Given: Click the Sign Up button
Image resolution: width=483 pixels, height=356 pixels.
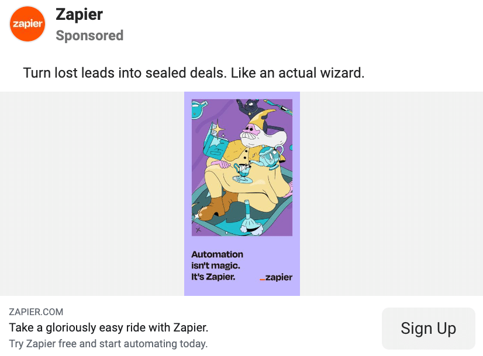Looking at the screenshot, I should click(x=429, y=329).
